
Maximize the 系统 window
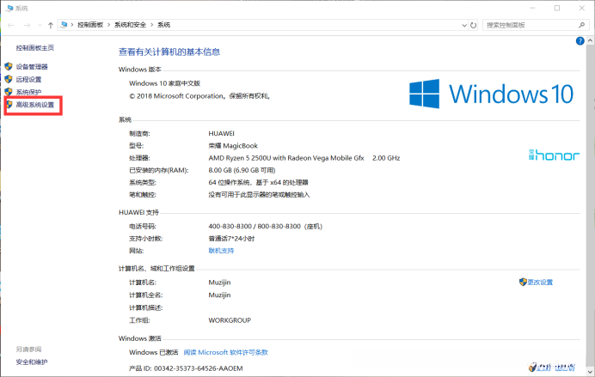pyautogui.click(x=557, y=8)
